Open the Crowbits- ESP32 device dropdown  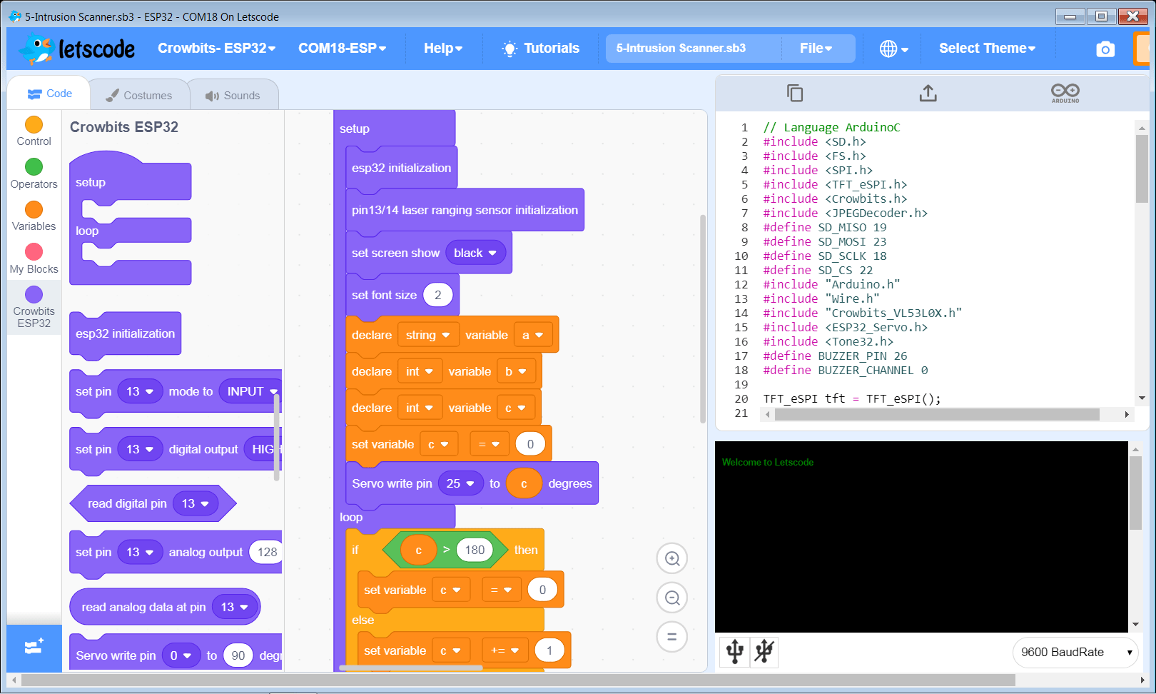tap(216, 49)
